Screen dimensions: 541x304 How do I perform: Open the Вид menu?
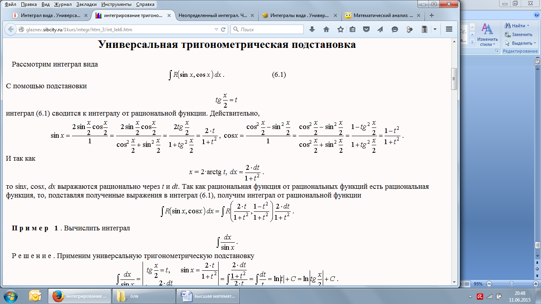(x=46, y=4)
